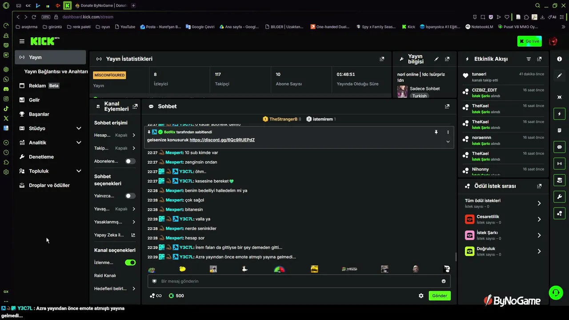The image size is (569, 320).
Task: Open the Takip chat access setting
Action: coord(115,148)
